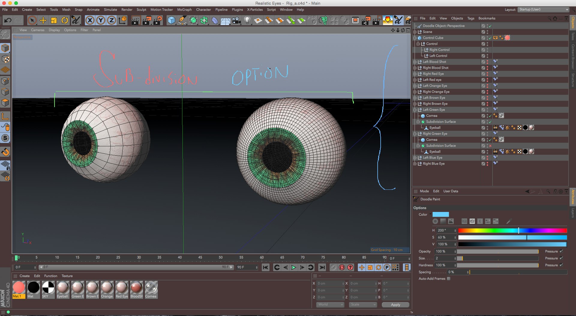Open the User Data attribute menu

451,191
